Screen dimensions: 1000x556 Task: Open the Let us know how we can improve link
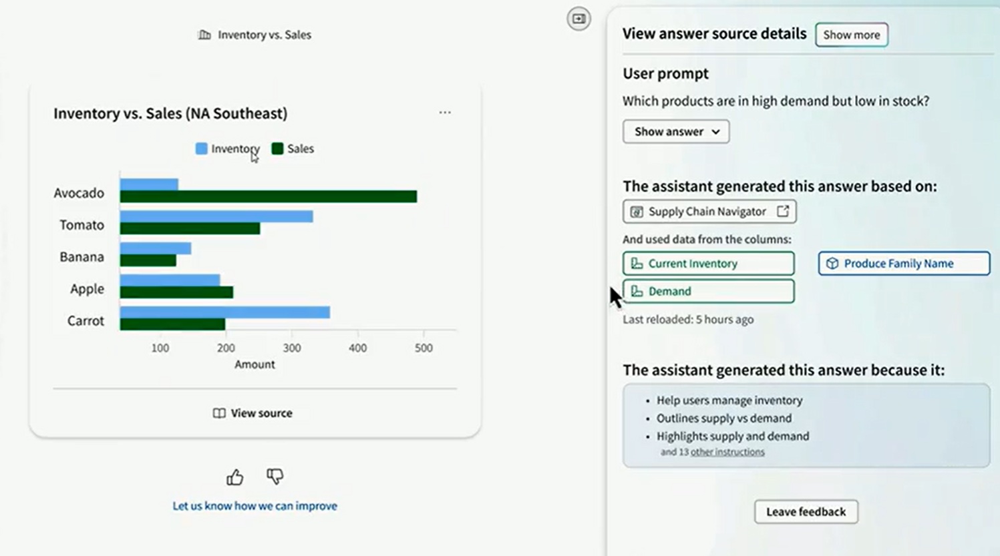pyautogui.click(x=254, y=505)
